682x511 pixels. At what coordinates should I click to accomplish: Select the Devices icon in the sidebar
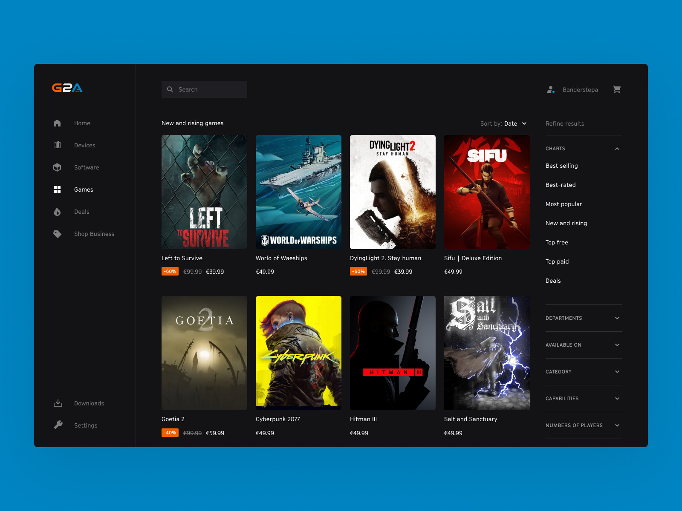[x=57, y=145]
